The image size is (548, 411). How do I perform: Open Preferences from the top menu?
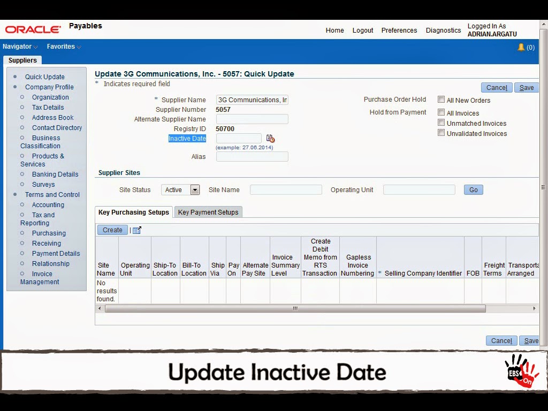[399, 31]
